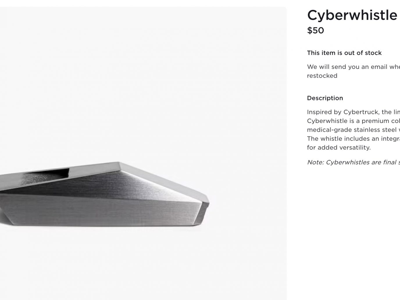
Task: Click the 'Cyberwhistle is a premium' line
Action: coord(353,121)
